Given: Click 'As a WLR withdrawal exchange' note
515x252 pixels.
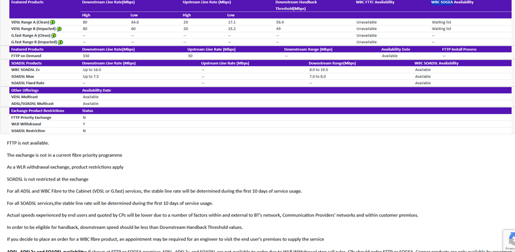Looking at the screenshot, I should click(65, 167).
